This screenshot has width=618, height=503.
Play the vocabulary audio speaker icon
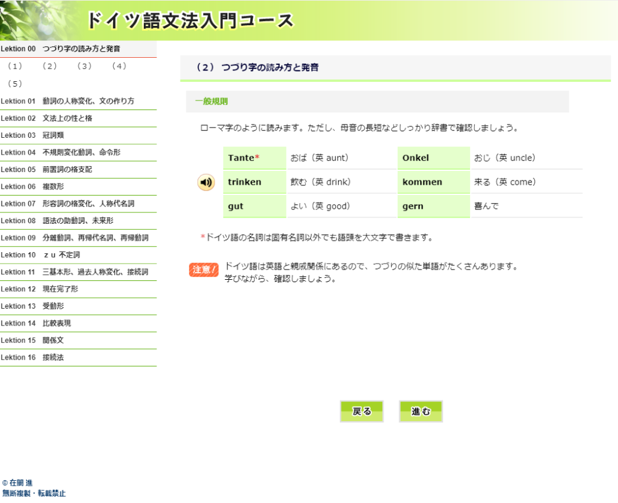pos(206,182)
